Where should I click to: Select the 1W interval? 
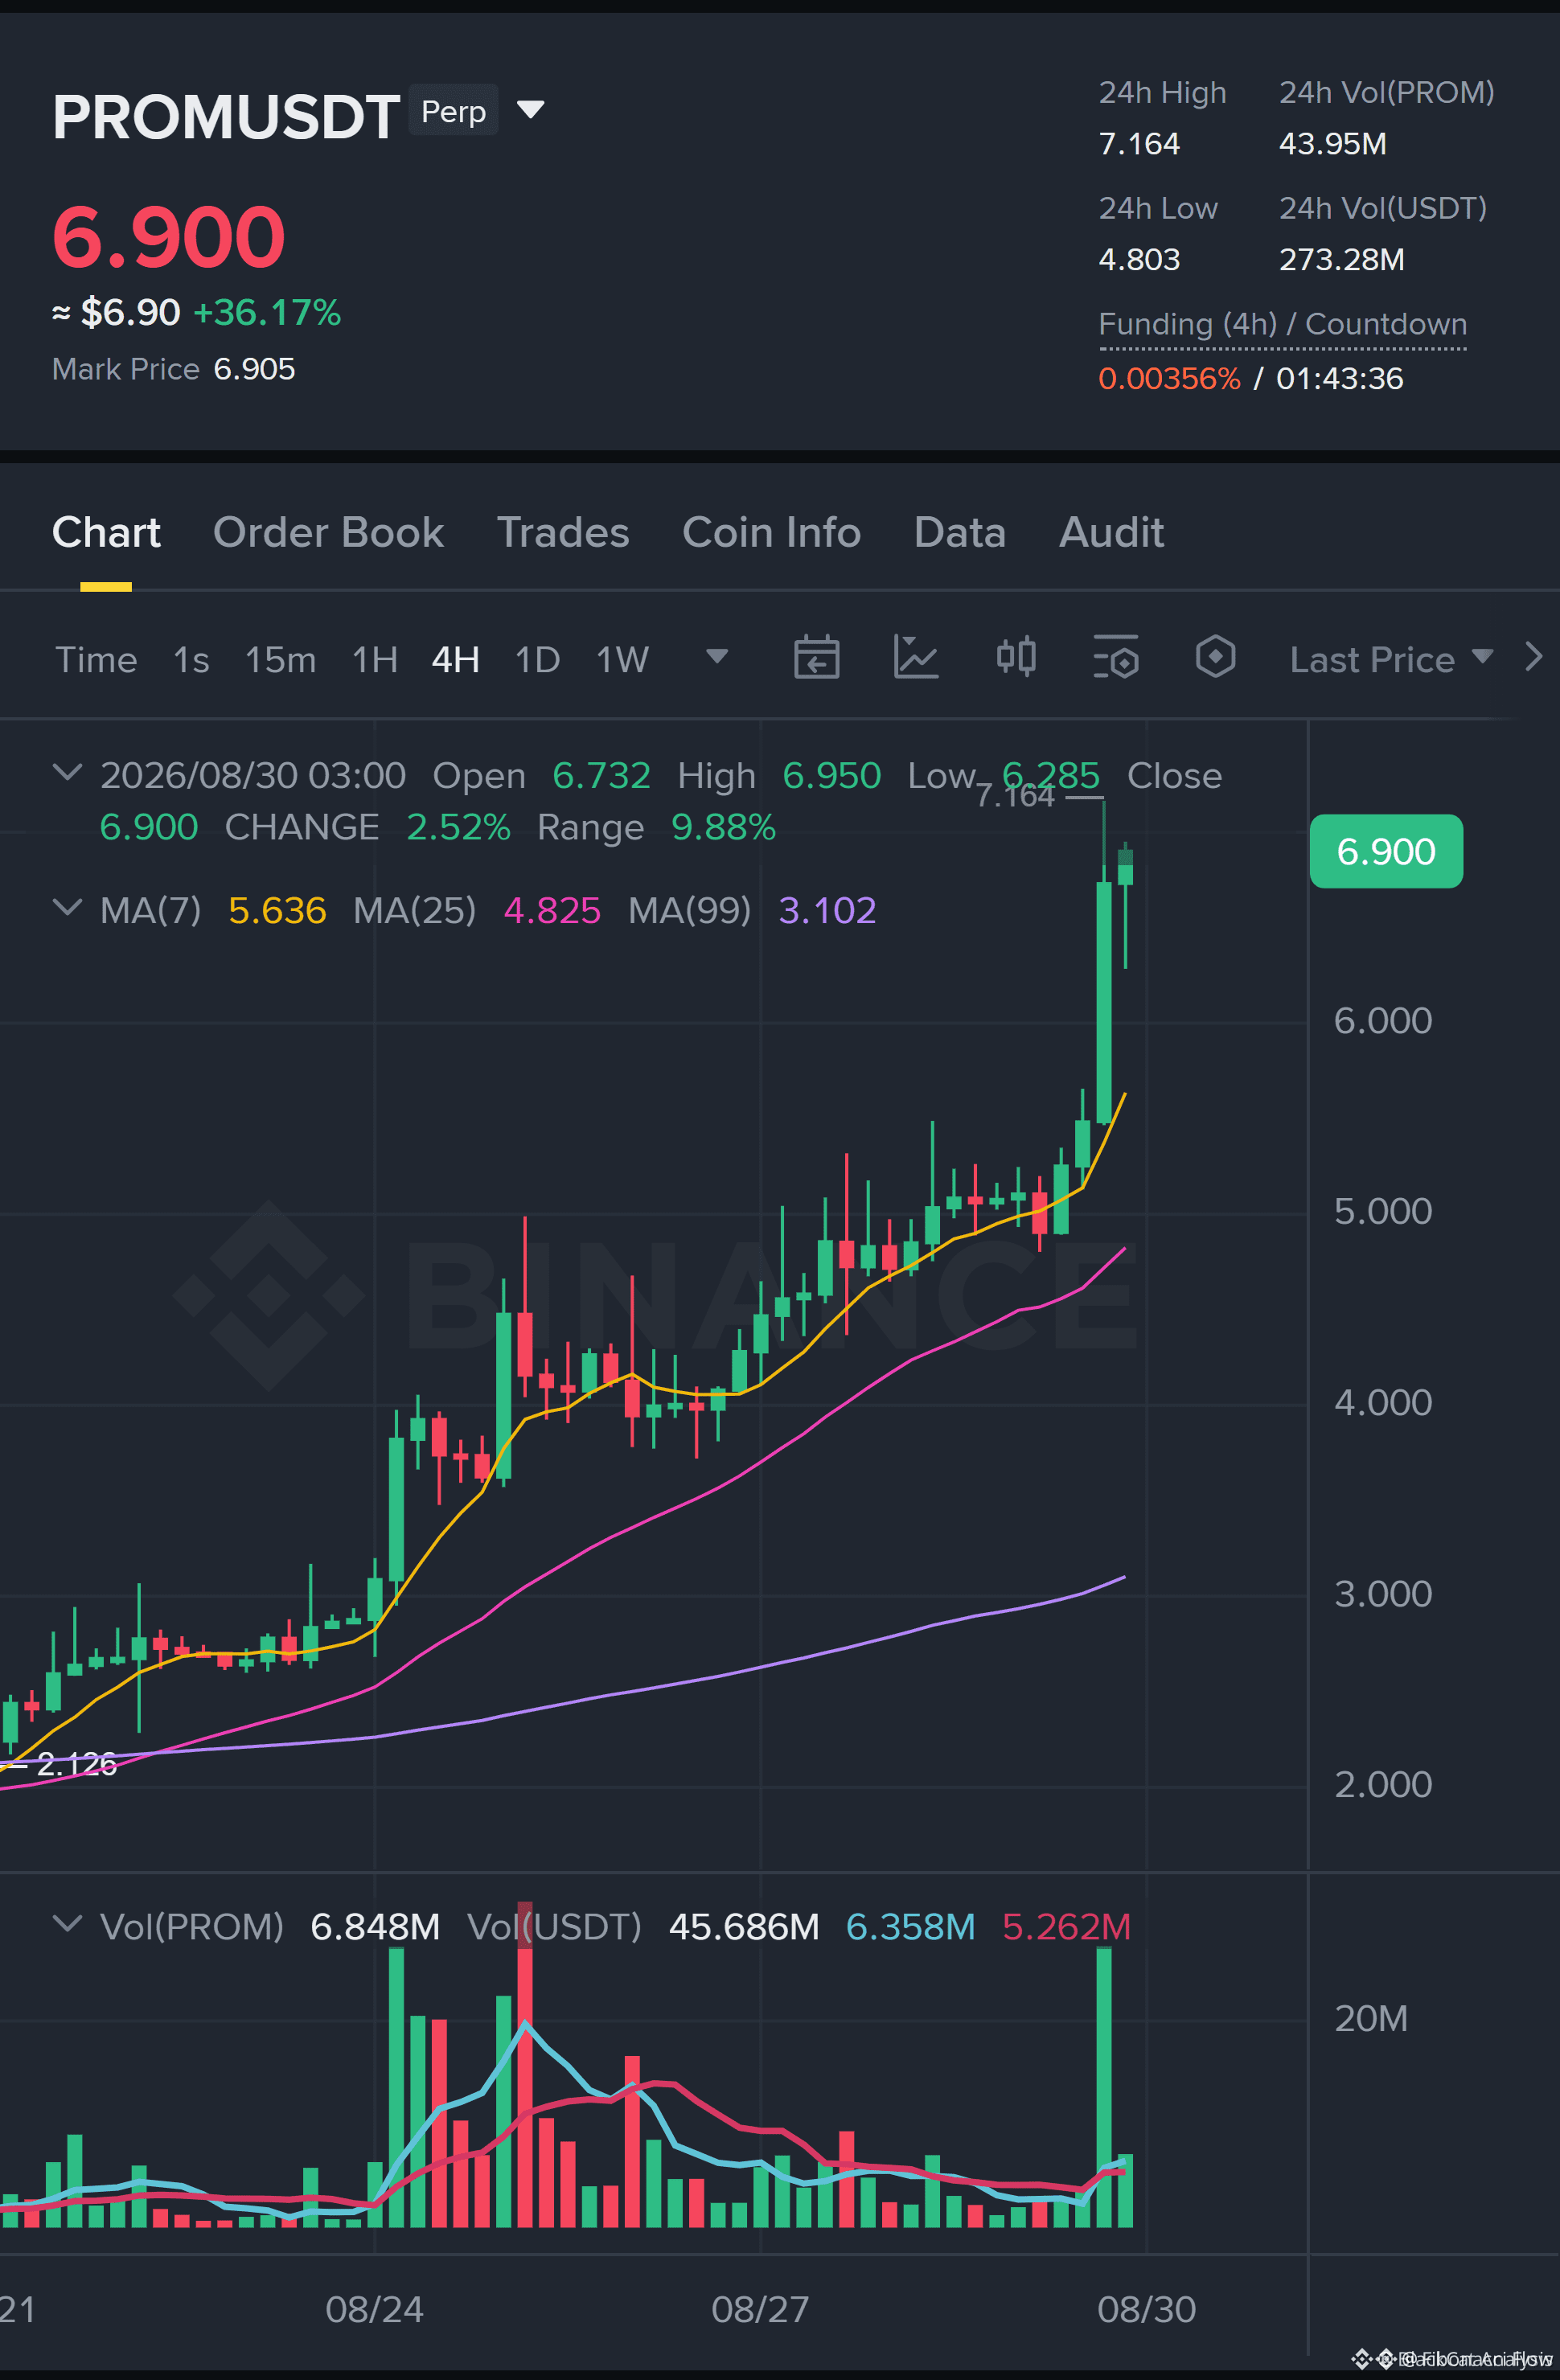point(622,660)
